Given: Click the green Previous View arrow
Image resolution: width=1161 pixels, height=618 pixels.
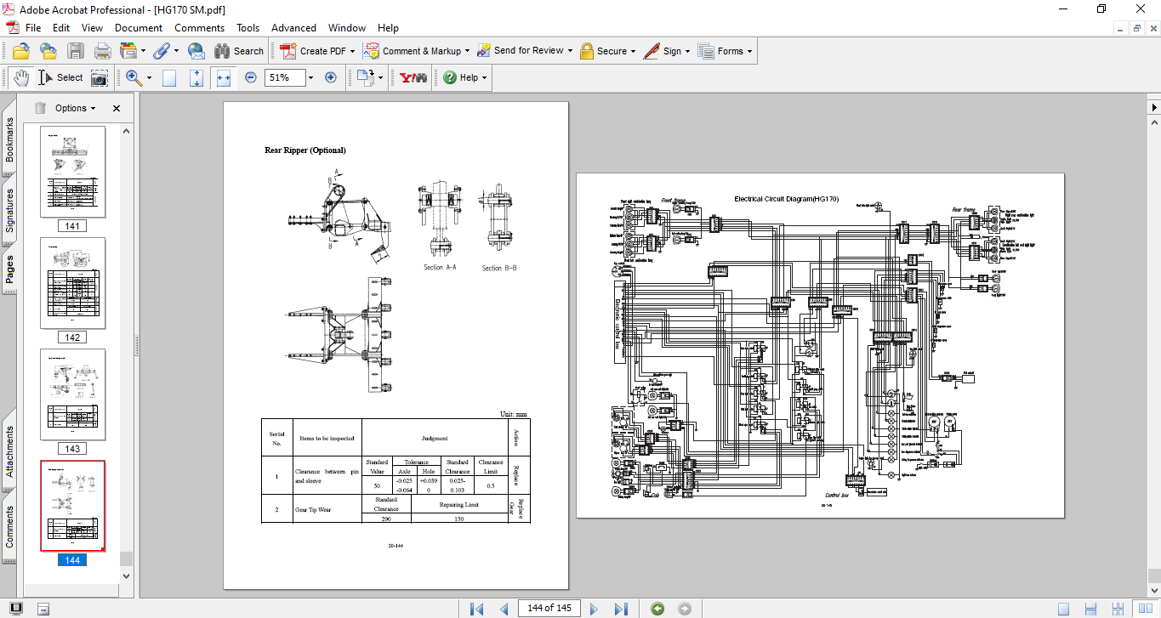Looking at the screenshot, I should click(x=657, y=609).
